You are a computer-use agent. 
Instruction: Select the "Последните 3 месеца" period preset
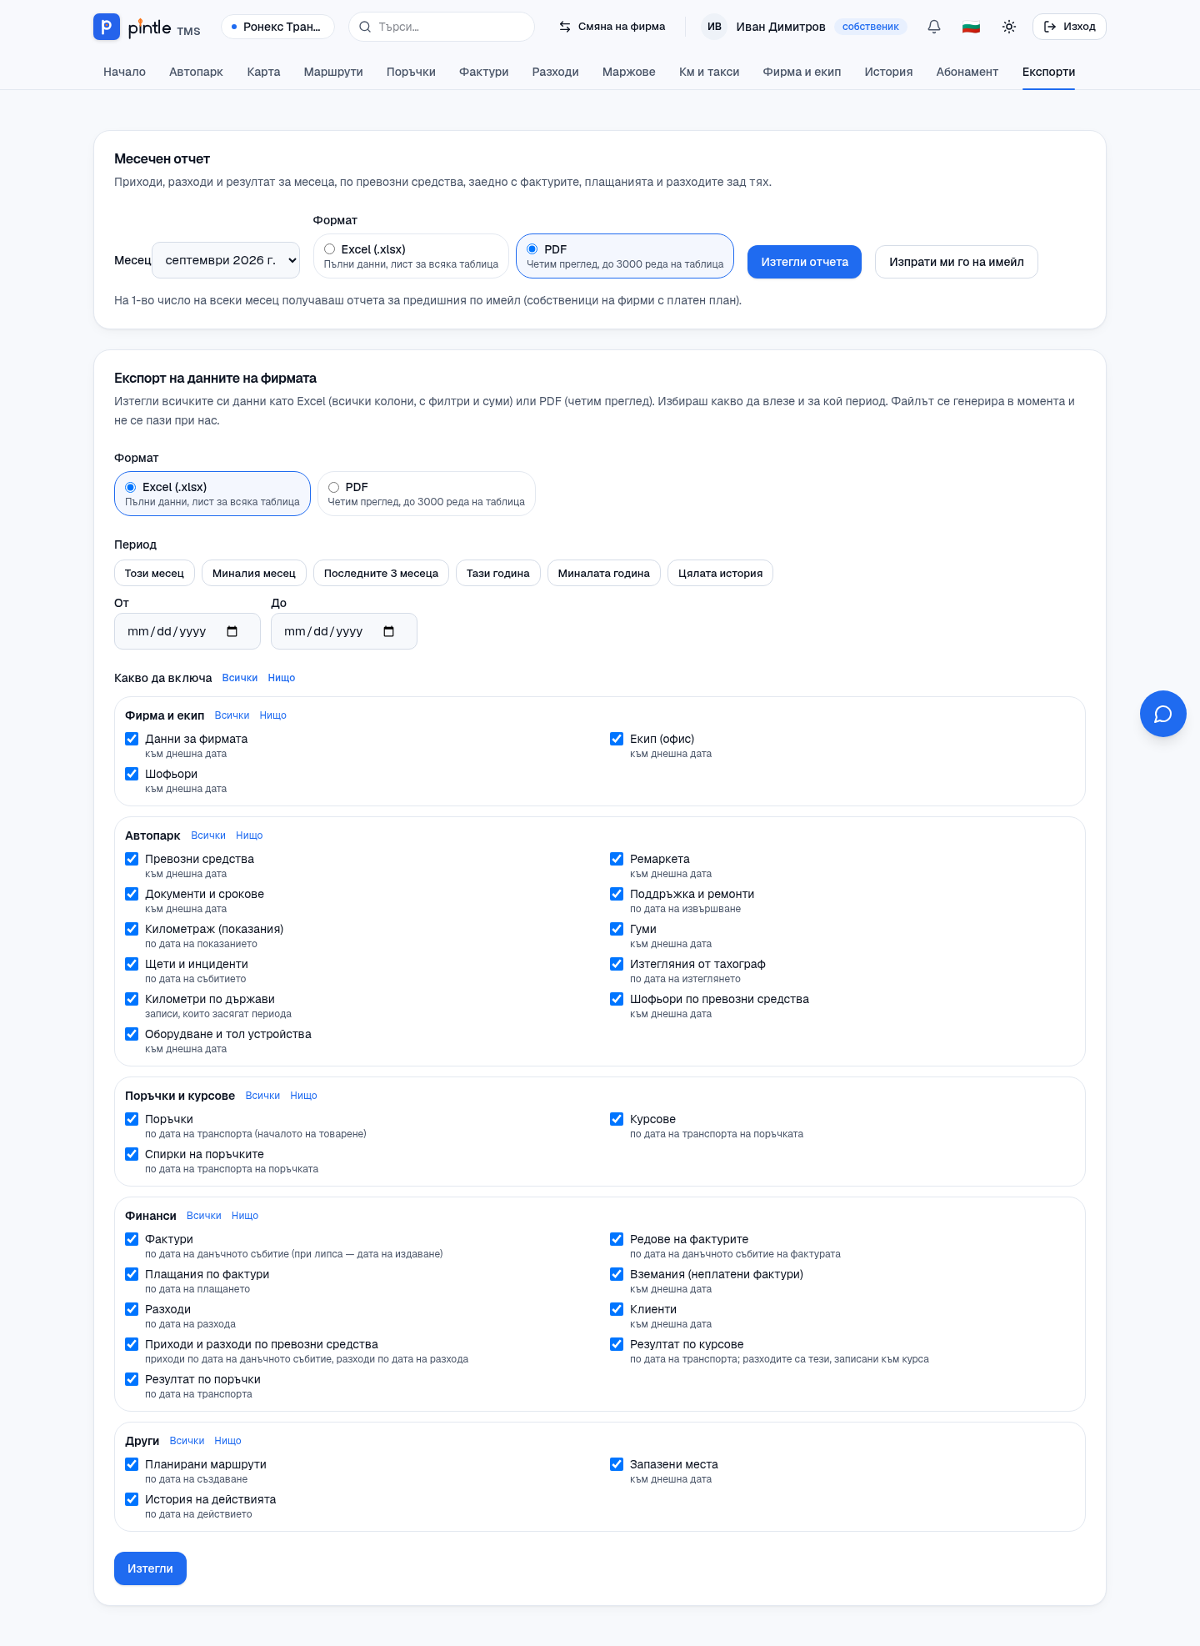tap(381, 573)
